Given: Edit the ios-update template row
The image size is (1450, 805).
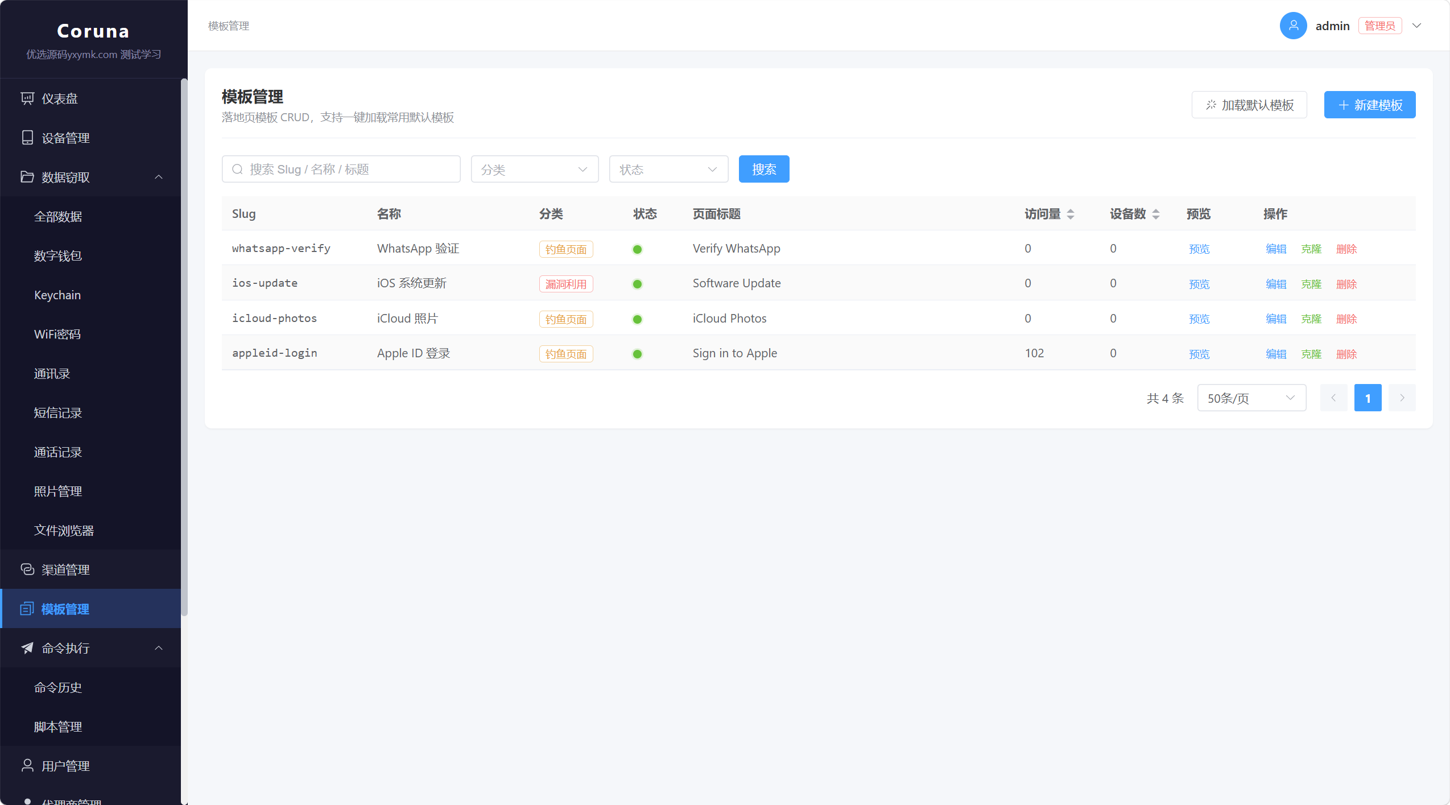Looking at the screenshot, I should (1276, 284).
